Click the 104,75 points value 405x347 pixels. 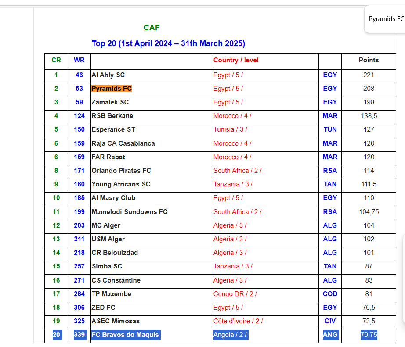tap(369, 212)
